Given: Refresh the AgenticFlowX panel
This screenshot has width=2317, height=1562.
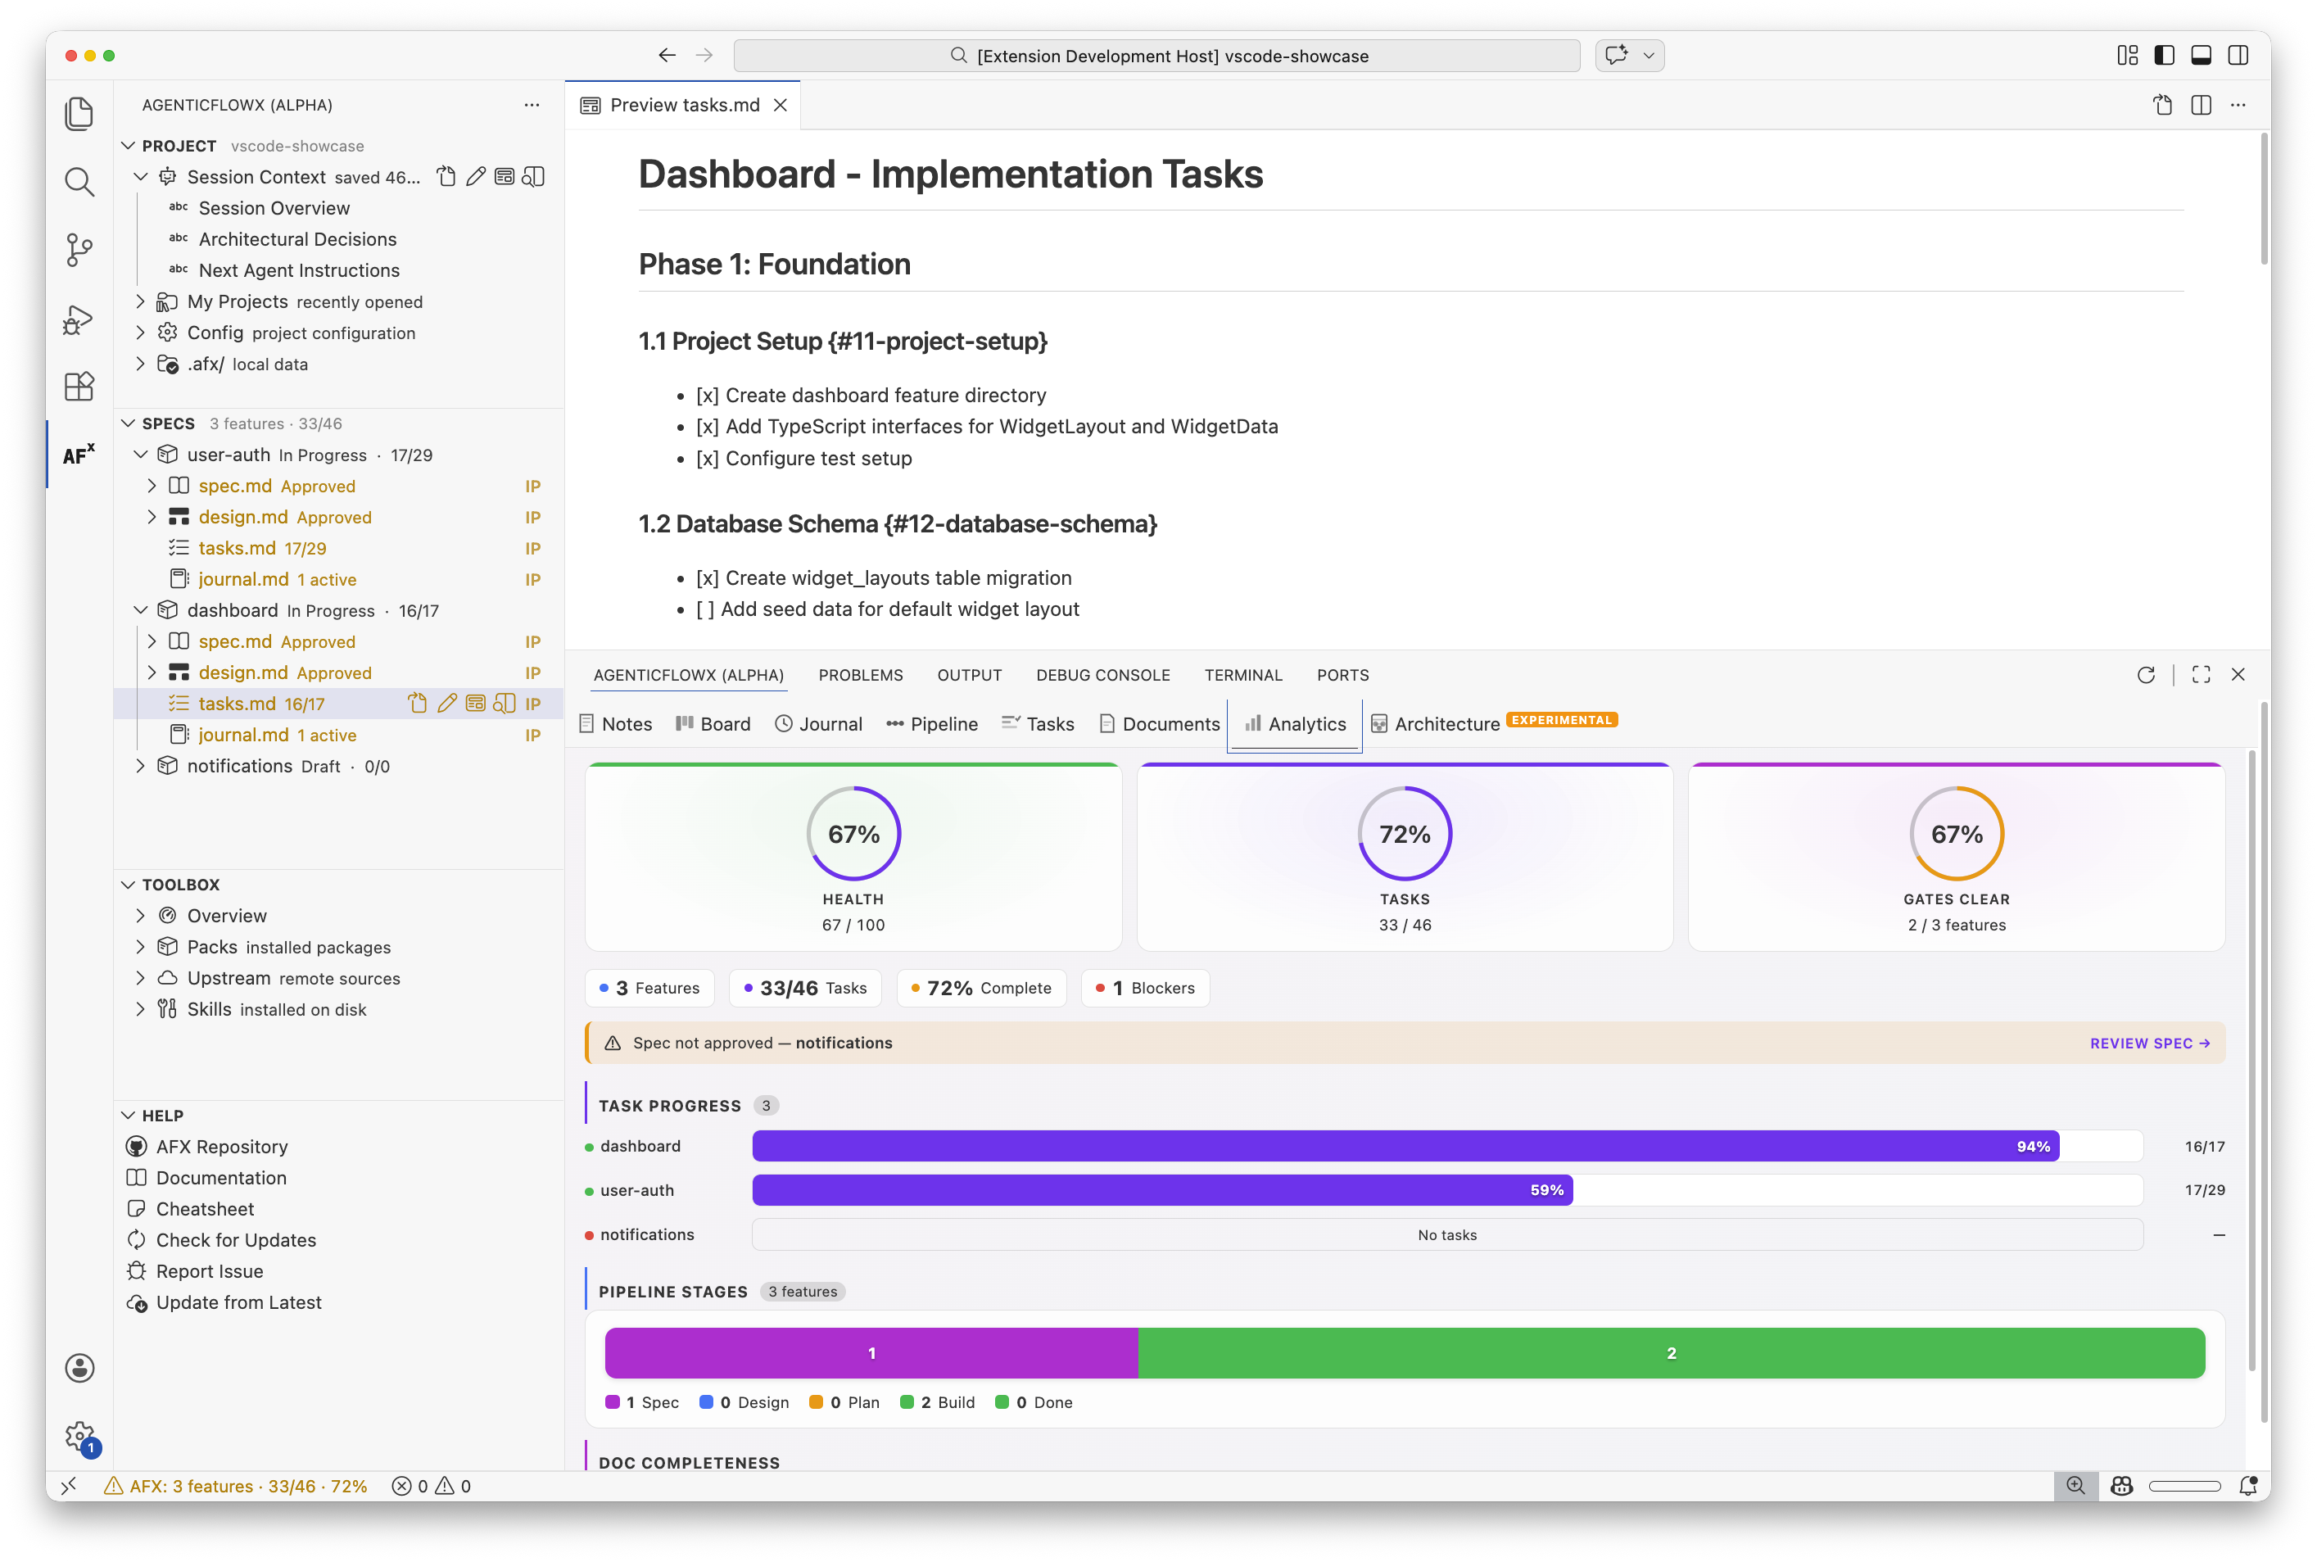Looking at the screenshot, I should coord(2147,674).
